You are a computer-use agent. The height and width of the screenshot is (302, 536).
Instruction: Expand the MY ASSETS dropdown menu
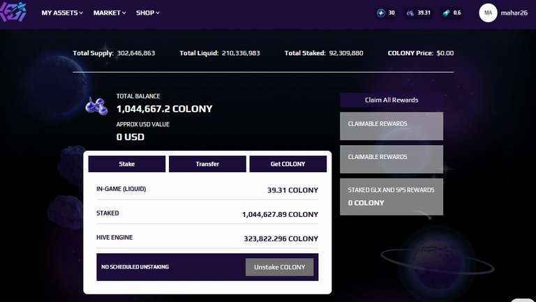62,13
